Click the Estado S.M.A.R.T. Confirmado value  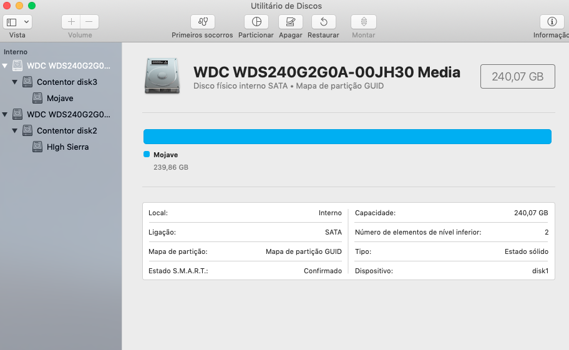coord(323,271)
